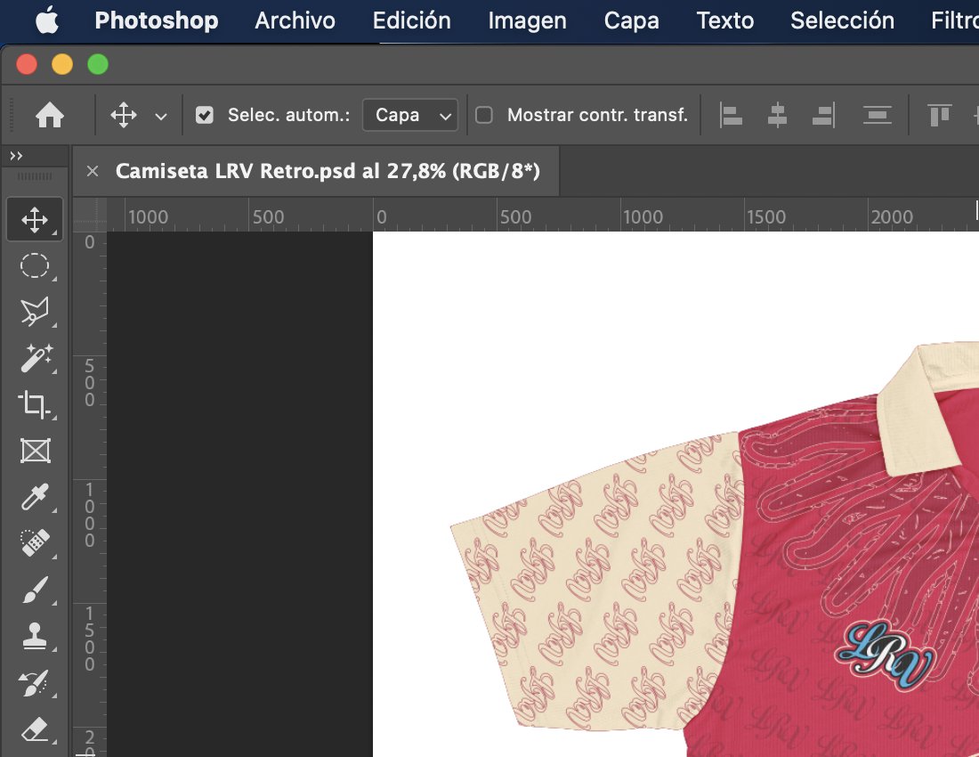This screenshot has height=757, width=979.
Task: Close the Camiseta LRV Retro.psd document tab
Action: [93, 171]
